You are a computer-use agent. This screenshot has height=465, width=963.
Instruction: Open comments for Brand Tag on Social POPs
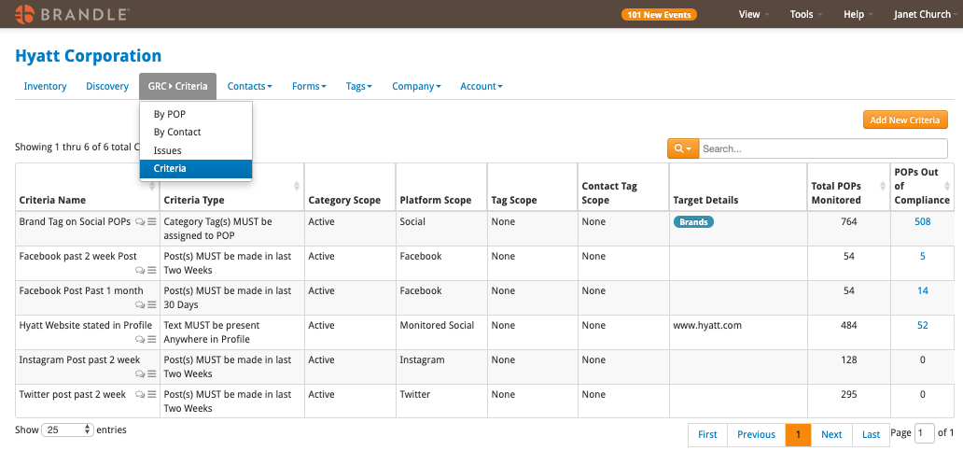pyautogui.click(x=140, y=222)
